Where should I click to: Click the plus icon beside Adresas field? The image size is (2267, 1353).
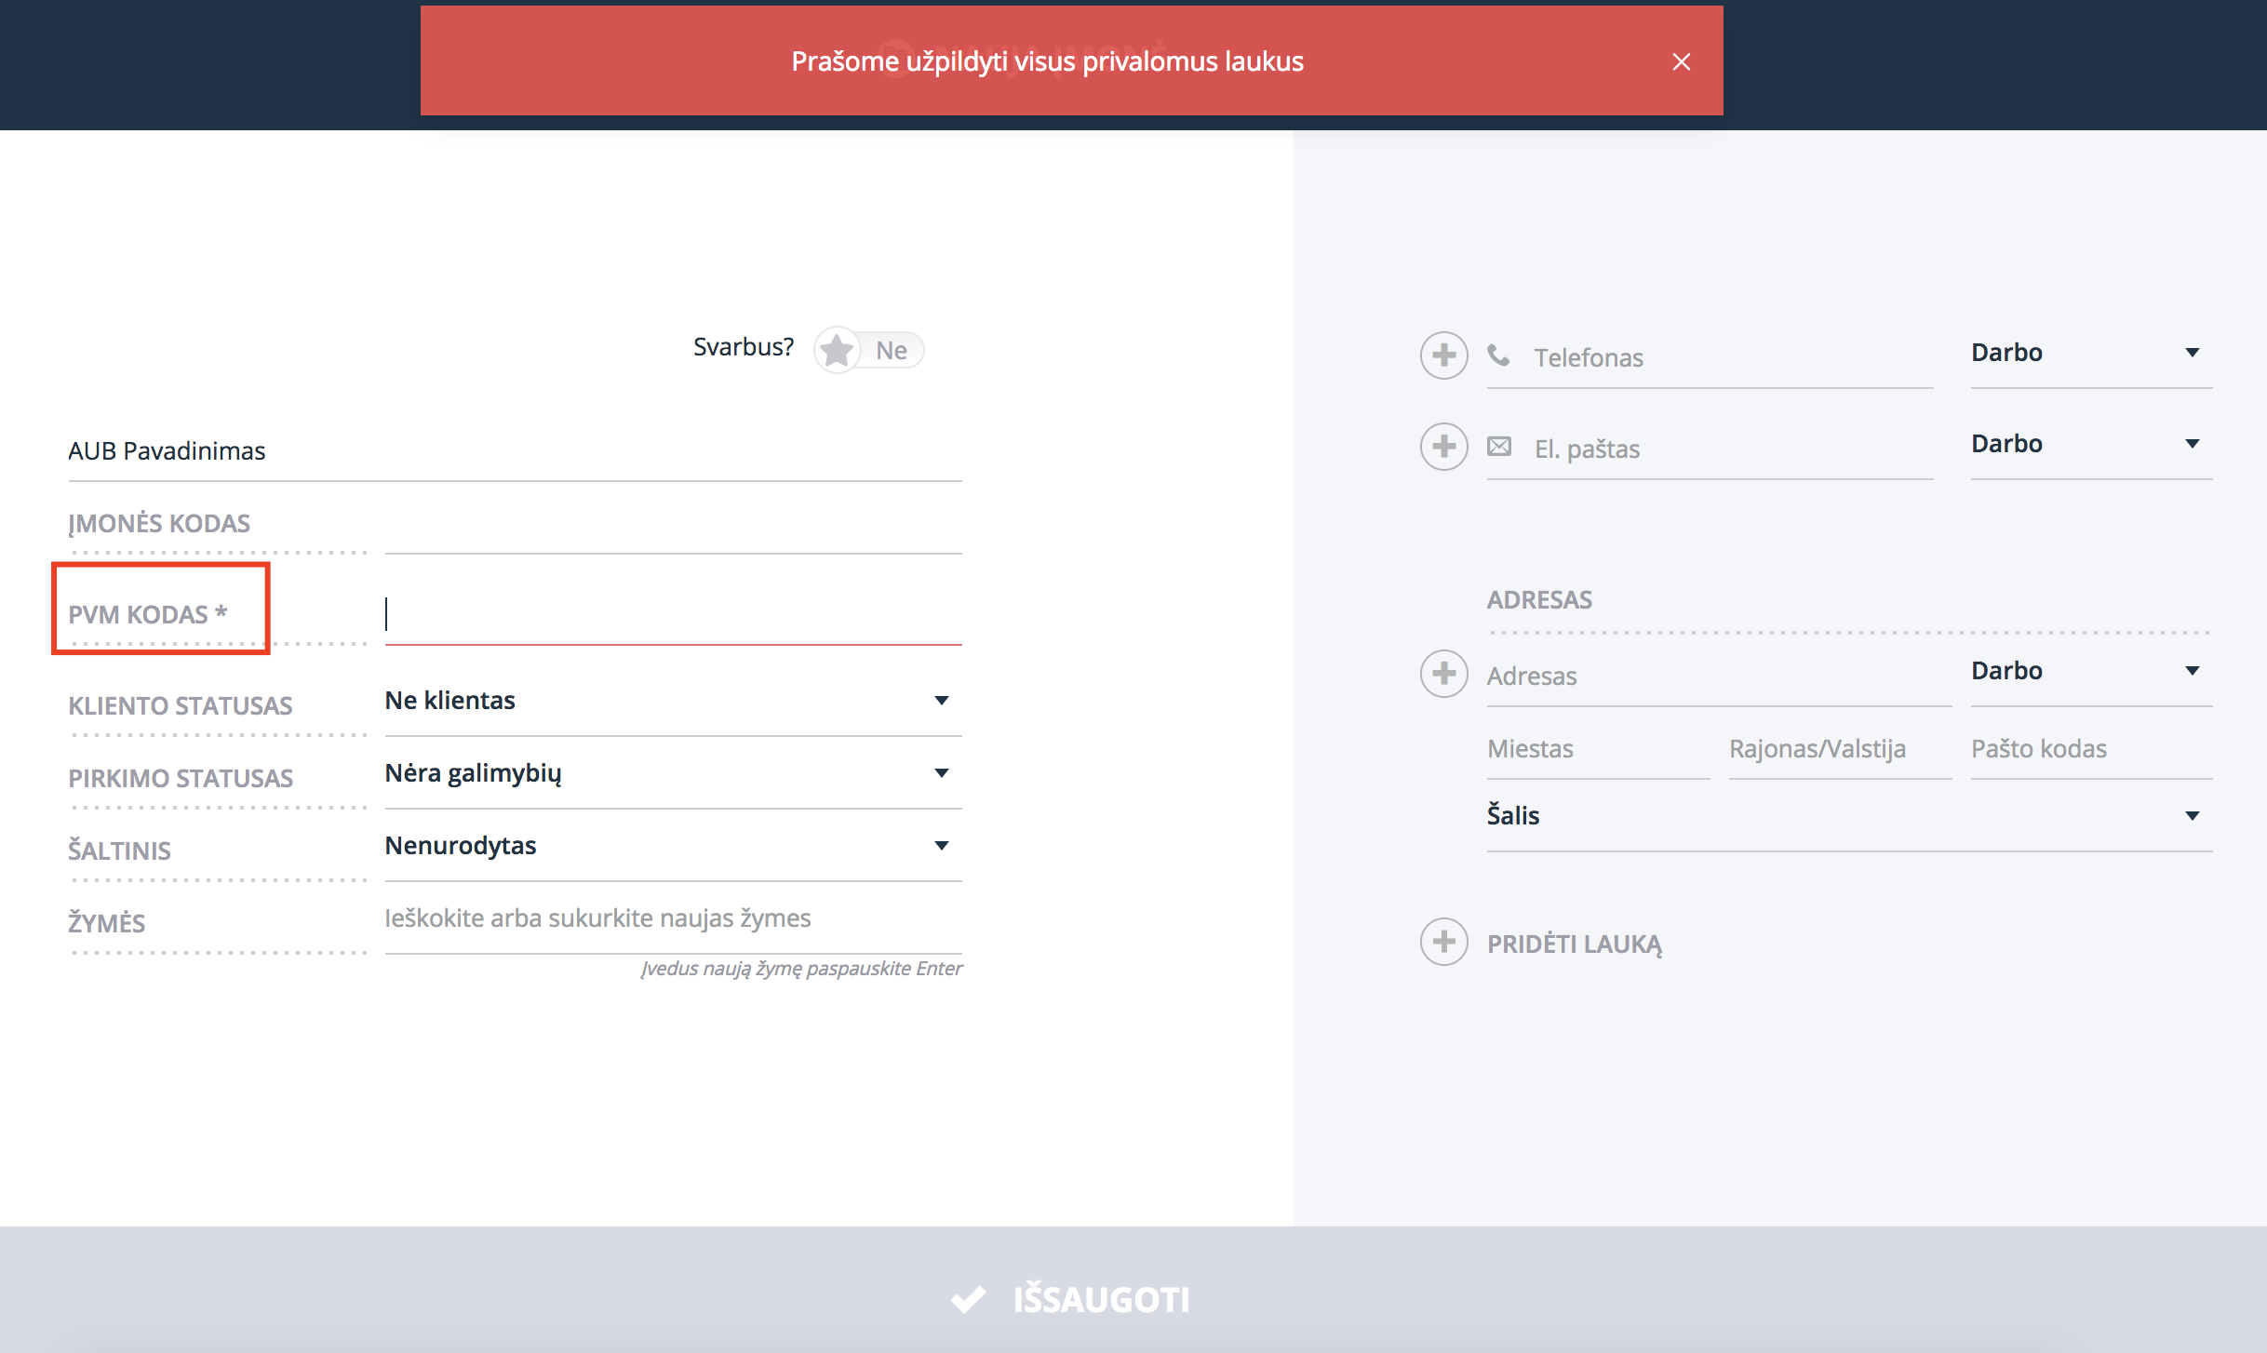point(1443,674)
